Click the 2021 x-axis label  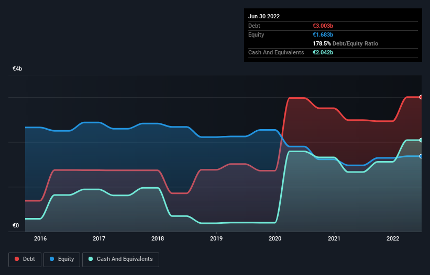pos(334,238)
